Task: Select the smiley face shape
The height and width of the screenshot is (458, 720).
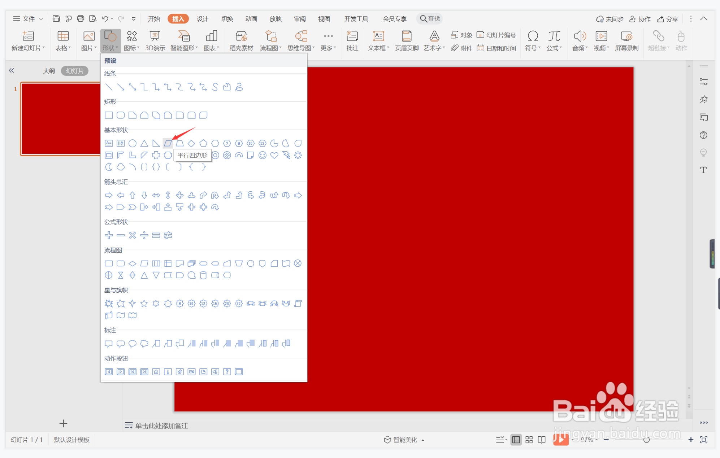Action: [263, 155]
